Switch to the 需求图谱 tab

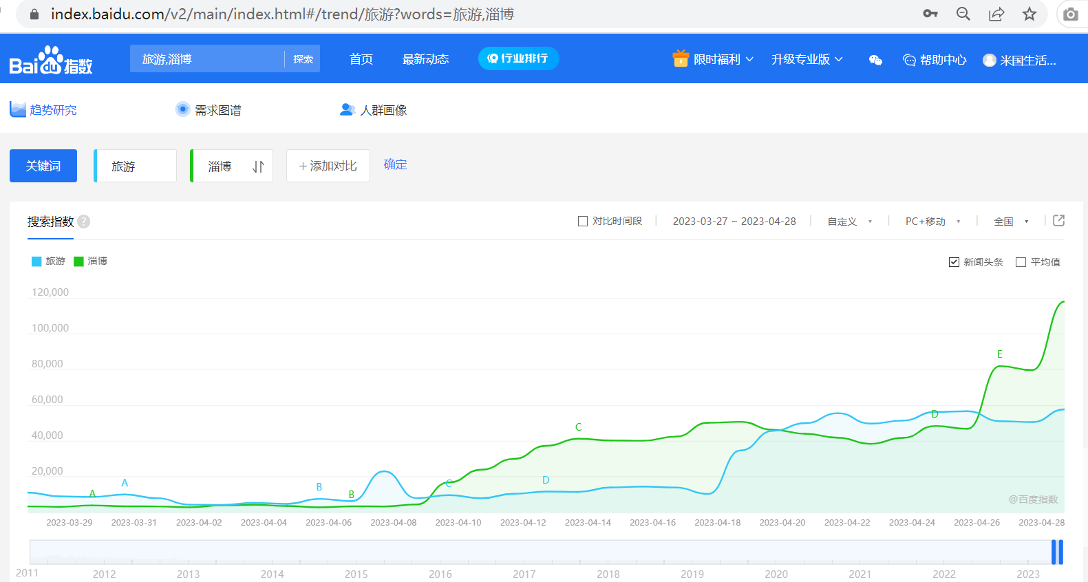tap(209, 110)
